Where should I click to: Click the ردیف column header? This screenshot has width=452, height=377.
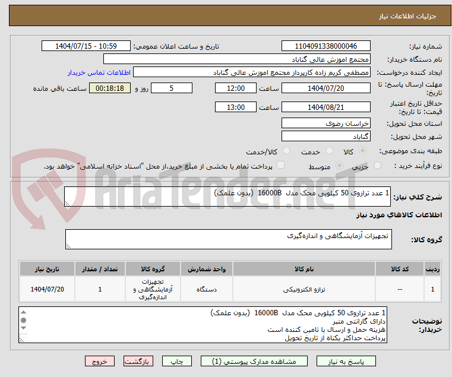coord(432,269)
